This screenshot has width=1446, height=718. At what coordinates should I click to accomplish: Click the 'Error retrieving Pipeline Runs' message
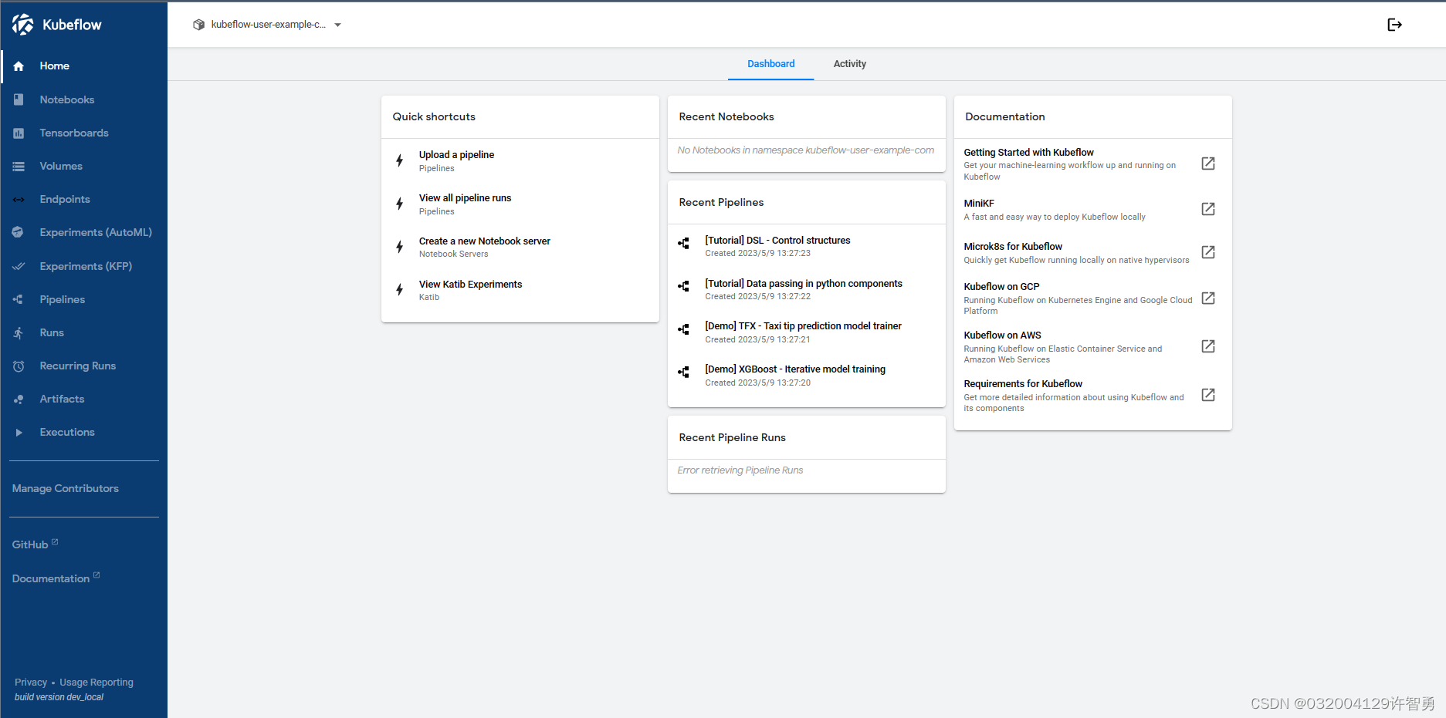(x=740, y=470)
